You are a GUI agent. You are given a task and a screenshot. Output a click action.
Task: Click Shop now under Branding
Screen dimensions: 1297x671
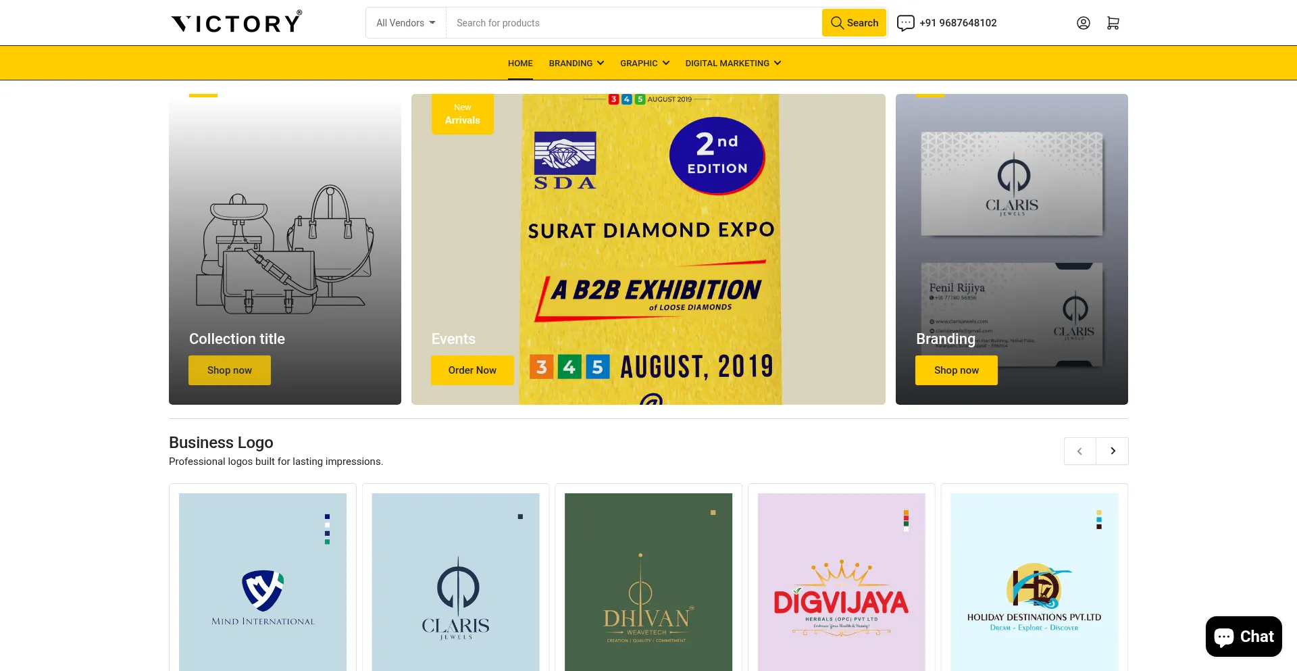click(957, 370)
